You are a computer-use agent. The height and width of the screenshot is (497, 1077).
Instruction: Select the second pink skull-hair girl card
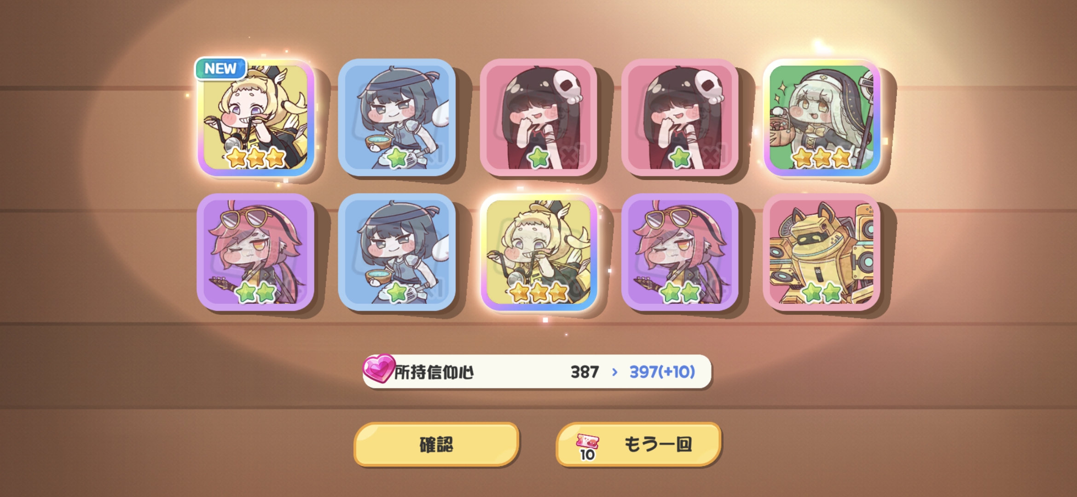click(x=680, y=117)
